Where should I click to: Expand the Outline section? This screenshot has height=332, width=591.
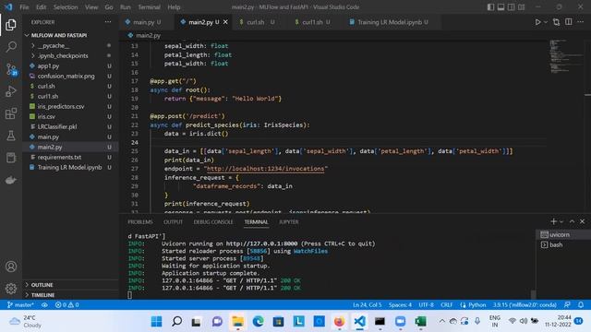[x=70, y=285]
